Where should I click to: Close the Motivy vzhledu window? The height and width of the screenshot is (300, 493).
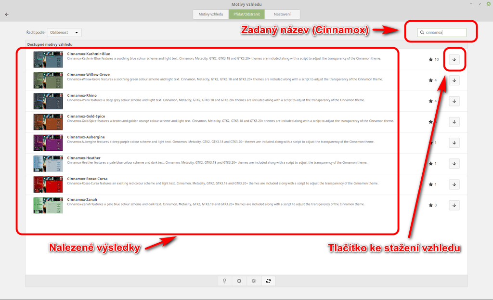(488, 4)
